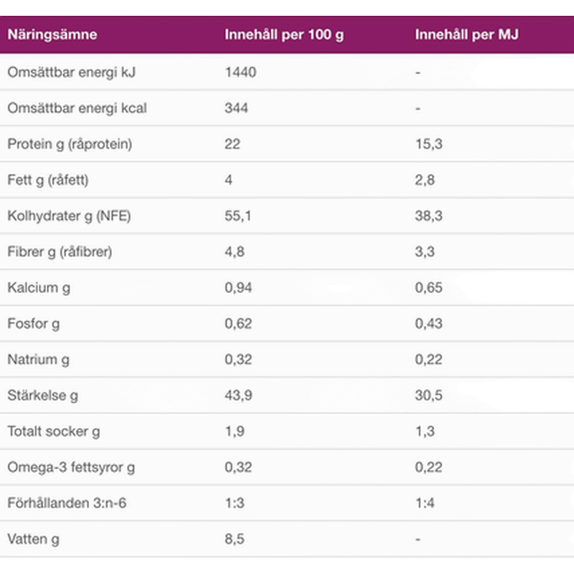Click the 55,1 carbohydrate value

(238, 216)
